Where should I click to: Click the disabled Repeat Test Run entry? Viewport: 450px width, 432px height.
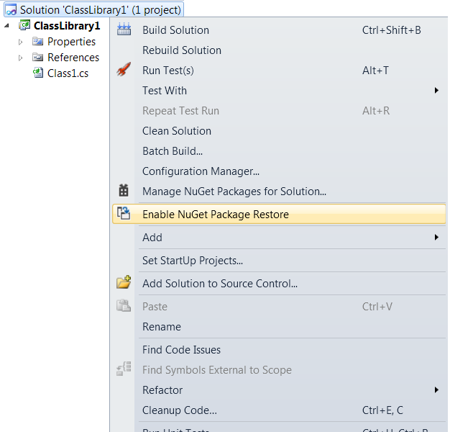279,111
